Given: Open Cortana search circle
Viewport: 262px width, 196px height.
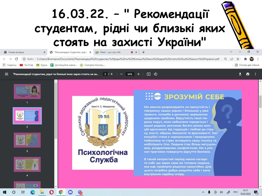Looking at the screenshot, I should [x=14, y=192].
